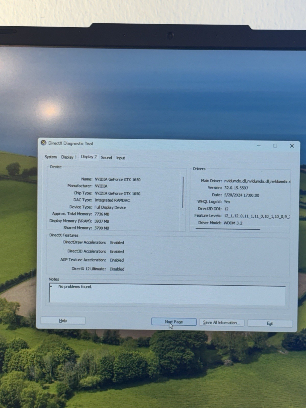Screen dimensions: 306x408
Task: Click Save All Information button
Action: [x=221, y=323]
